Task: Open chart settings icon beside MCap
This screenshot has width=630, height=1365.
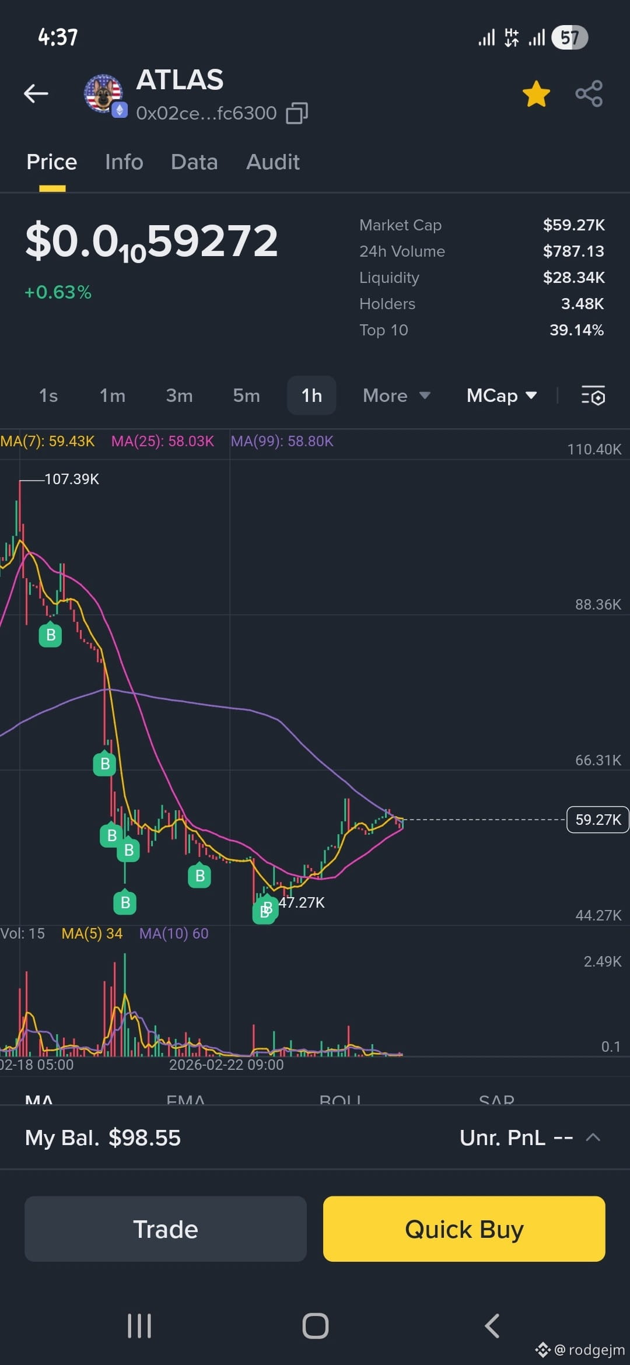Action: 593,395
